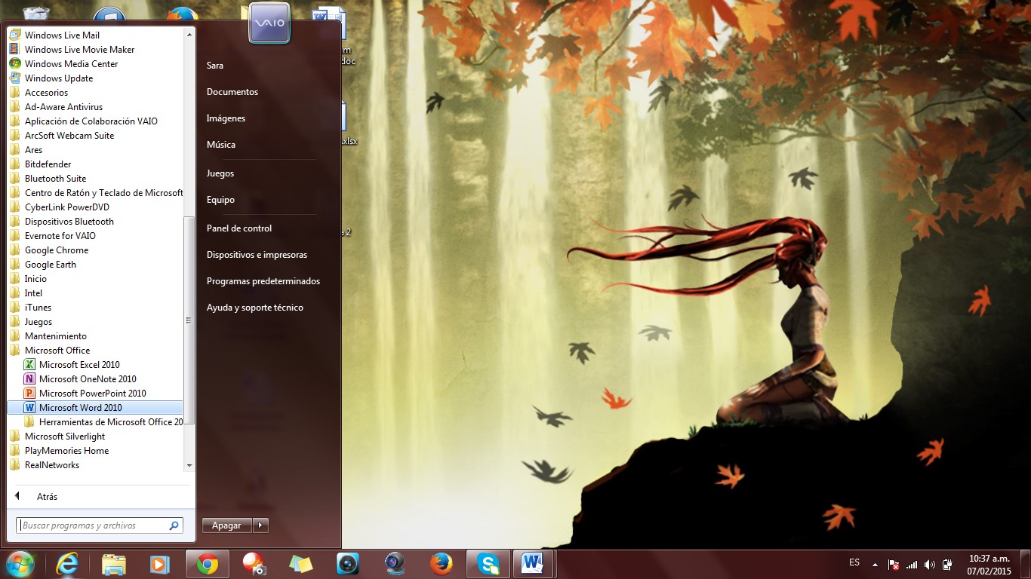Switch to Google Chrome in the taskbar
1031x579 pixels.
[x=208, y=564]
